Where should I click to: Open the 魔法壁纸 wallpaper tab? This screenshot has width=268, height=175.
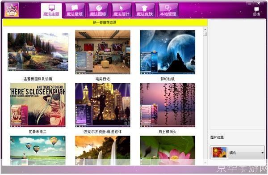click(x=75, y=10)
